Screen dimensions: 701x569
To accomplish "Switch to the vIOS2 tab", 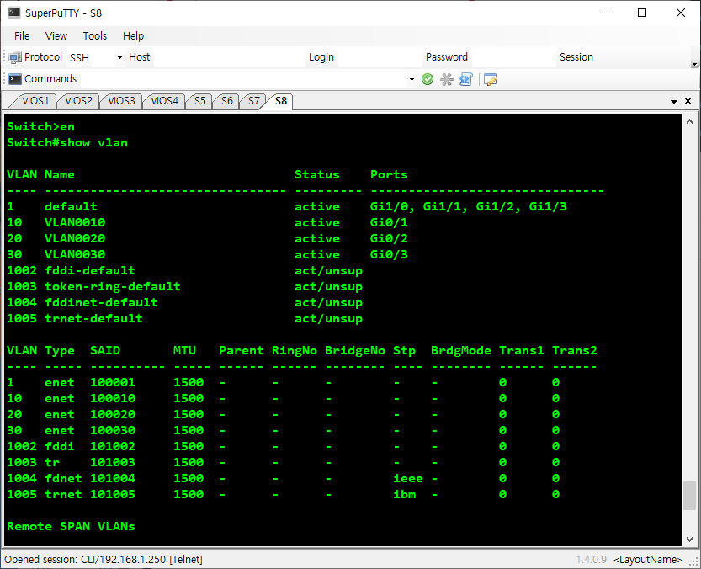I will (x=78, y=101).
